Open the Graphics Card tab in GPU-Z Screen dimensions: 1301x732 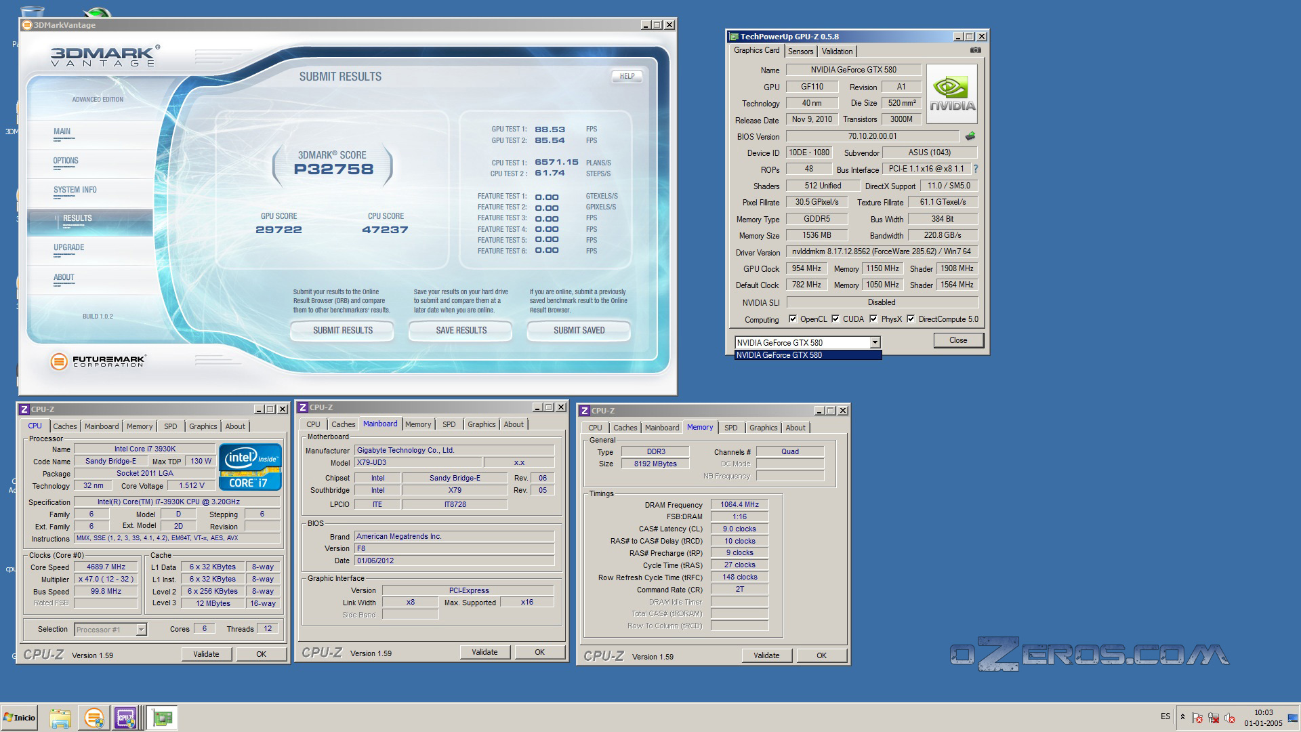click(757, 51)
